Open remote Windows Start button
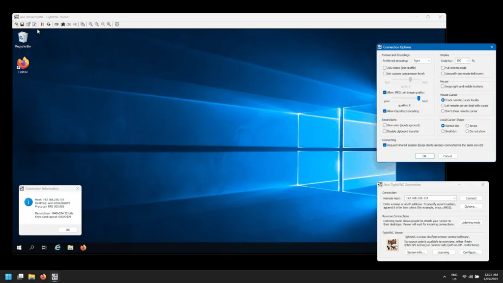The width and height of the screenshot is (503, 283). (19, 248)
